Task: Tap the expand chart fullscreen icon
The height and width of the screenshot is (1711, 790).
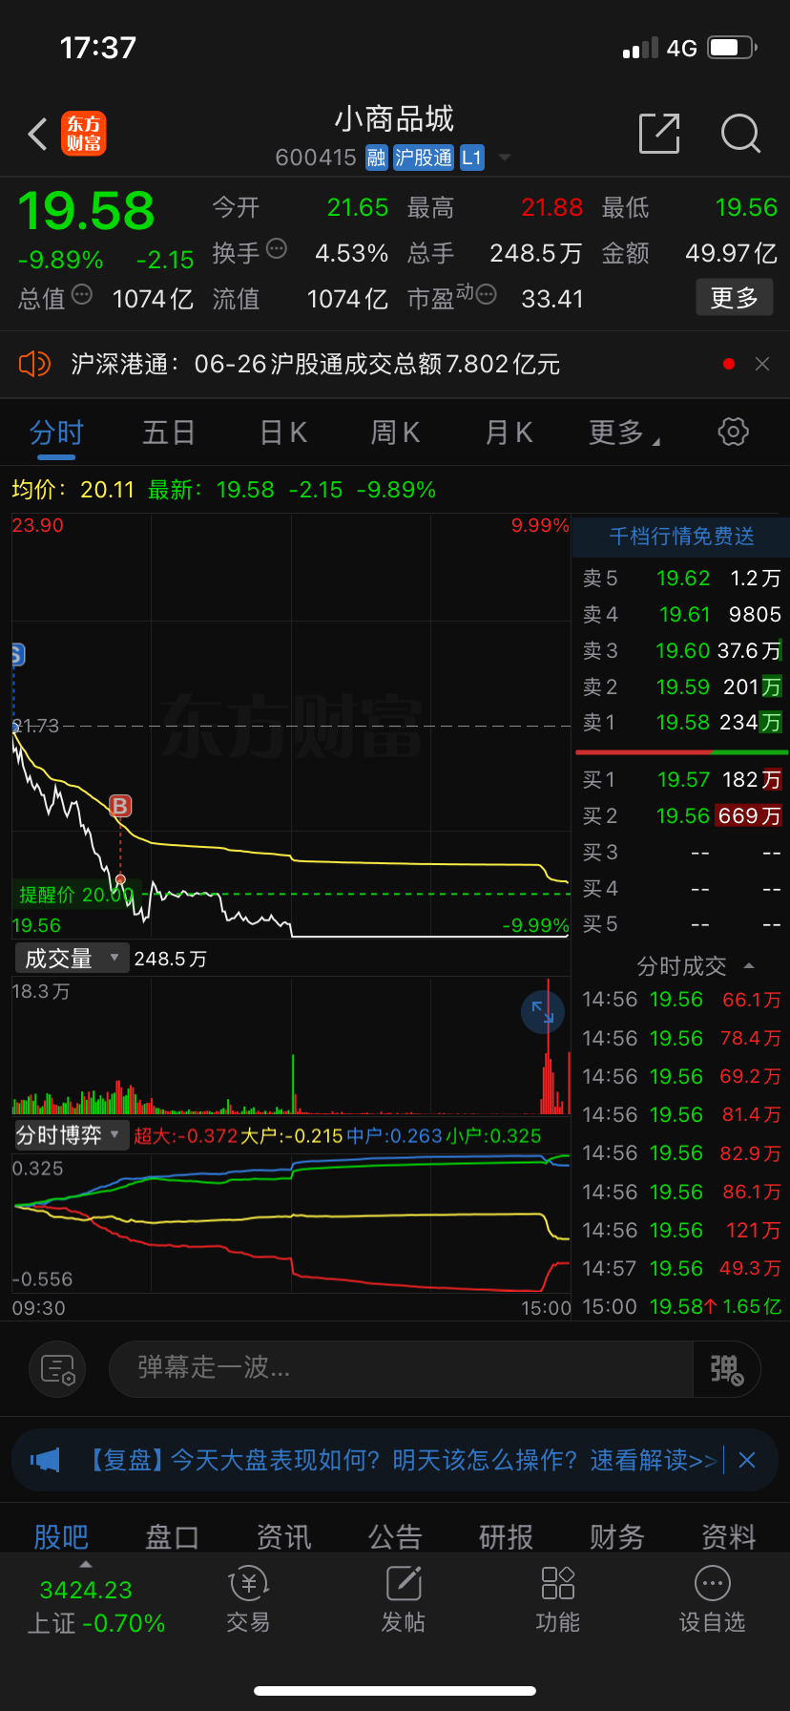Action: (543, 1012)
